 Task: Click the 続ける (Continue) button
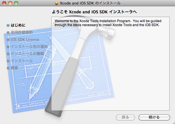[x=154, y=117]
